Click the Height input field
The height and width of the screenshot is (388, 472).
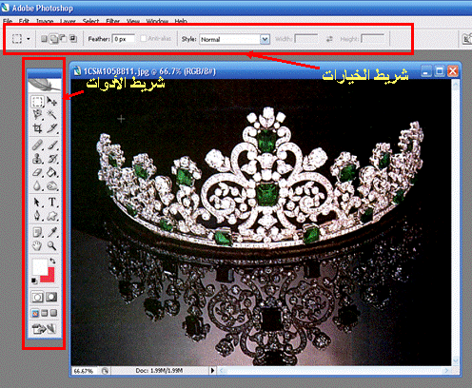(373, 39)
